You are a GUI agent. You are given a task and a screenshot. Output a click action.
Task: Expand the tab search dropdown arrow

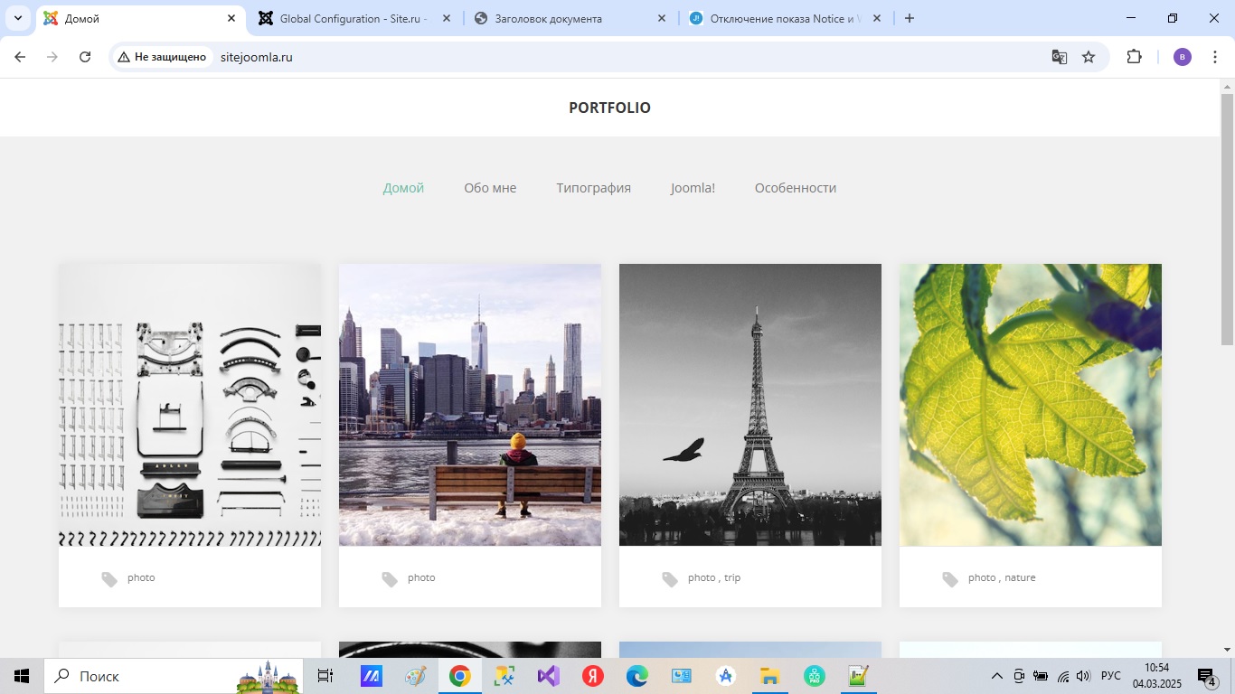17,18
